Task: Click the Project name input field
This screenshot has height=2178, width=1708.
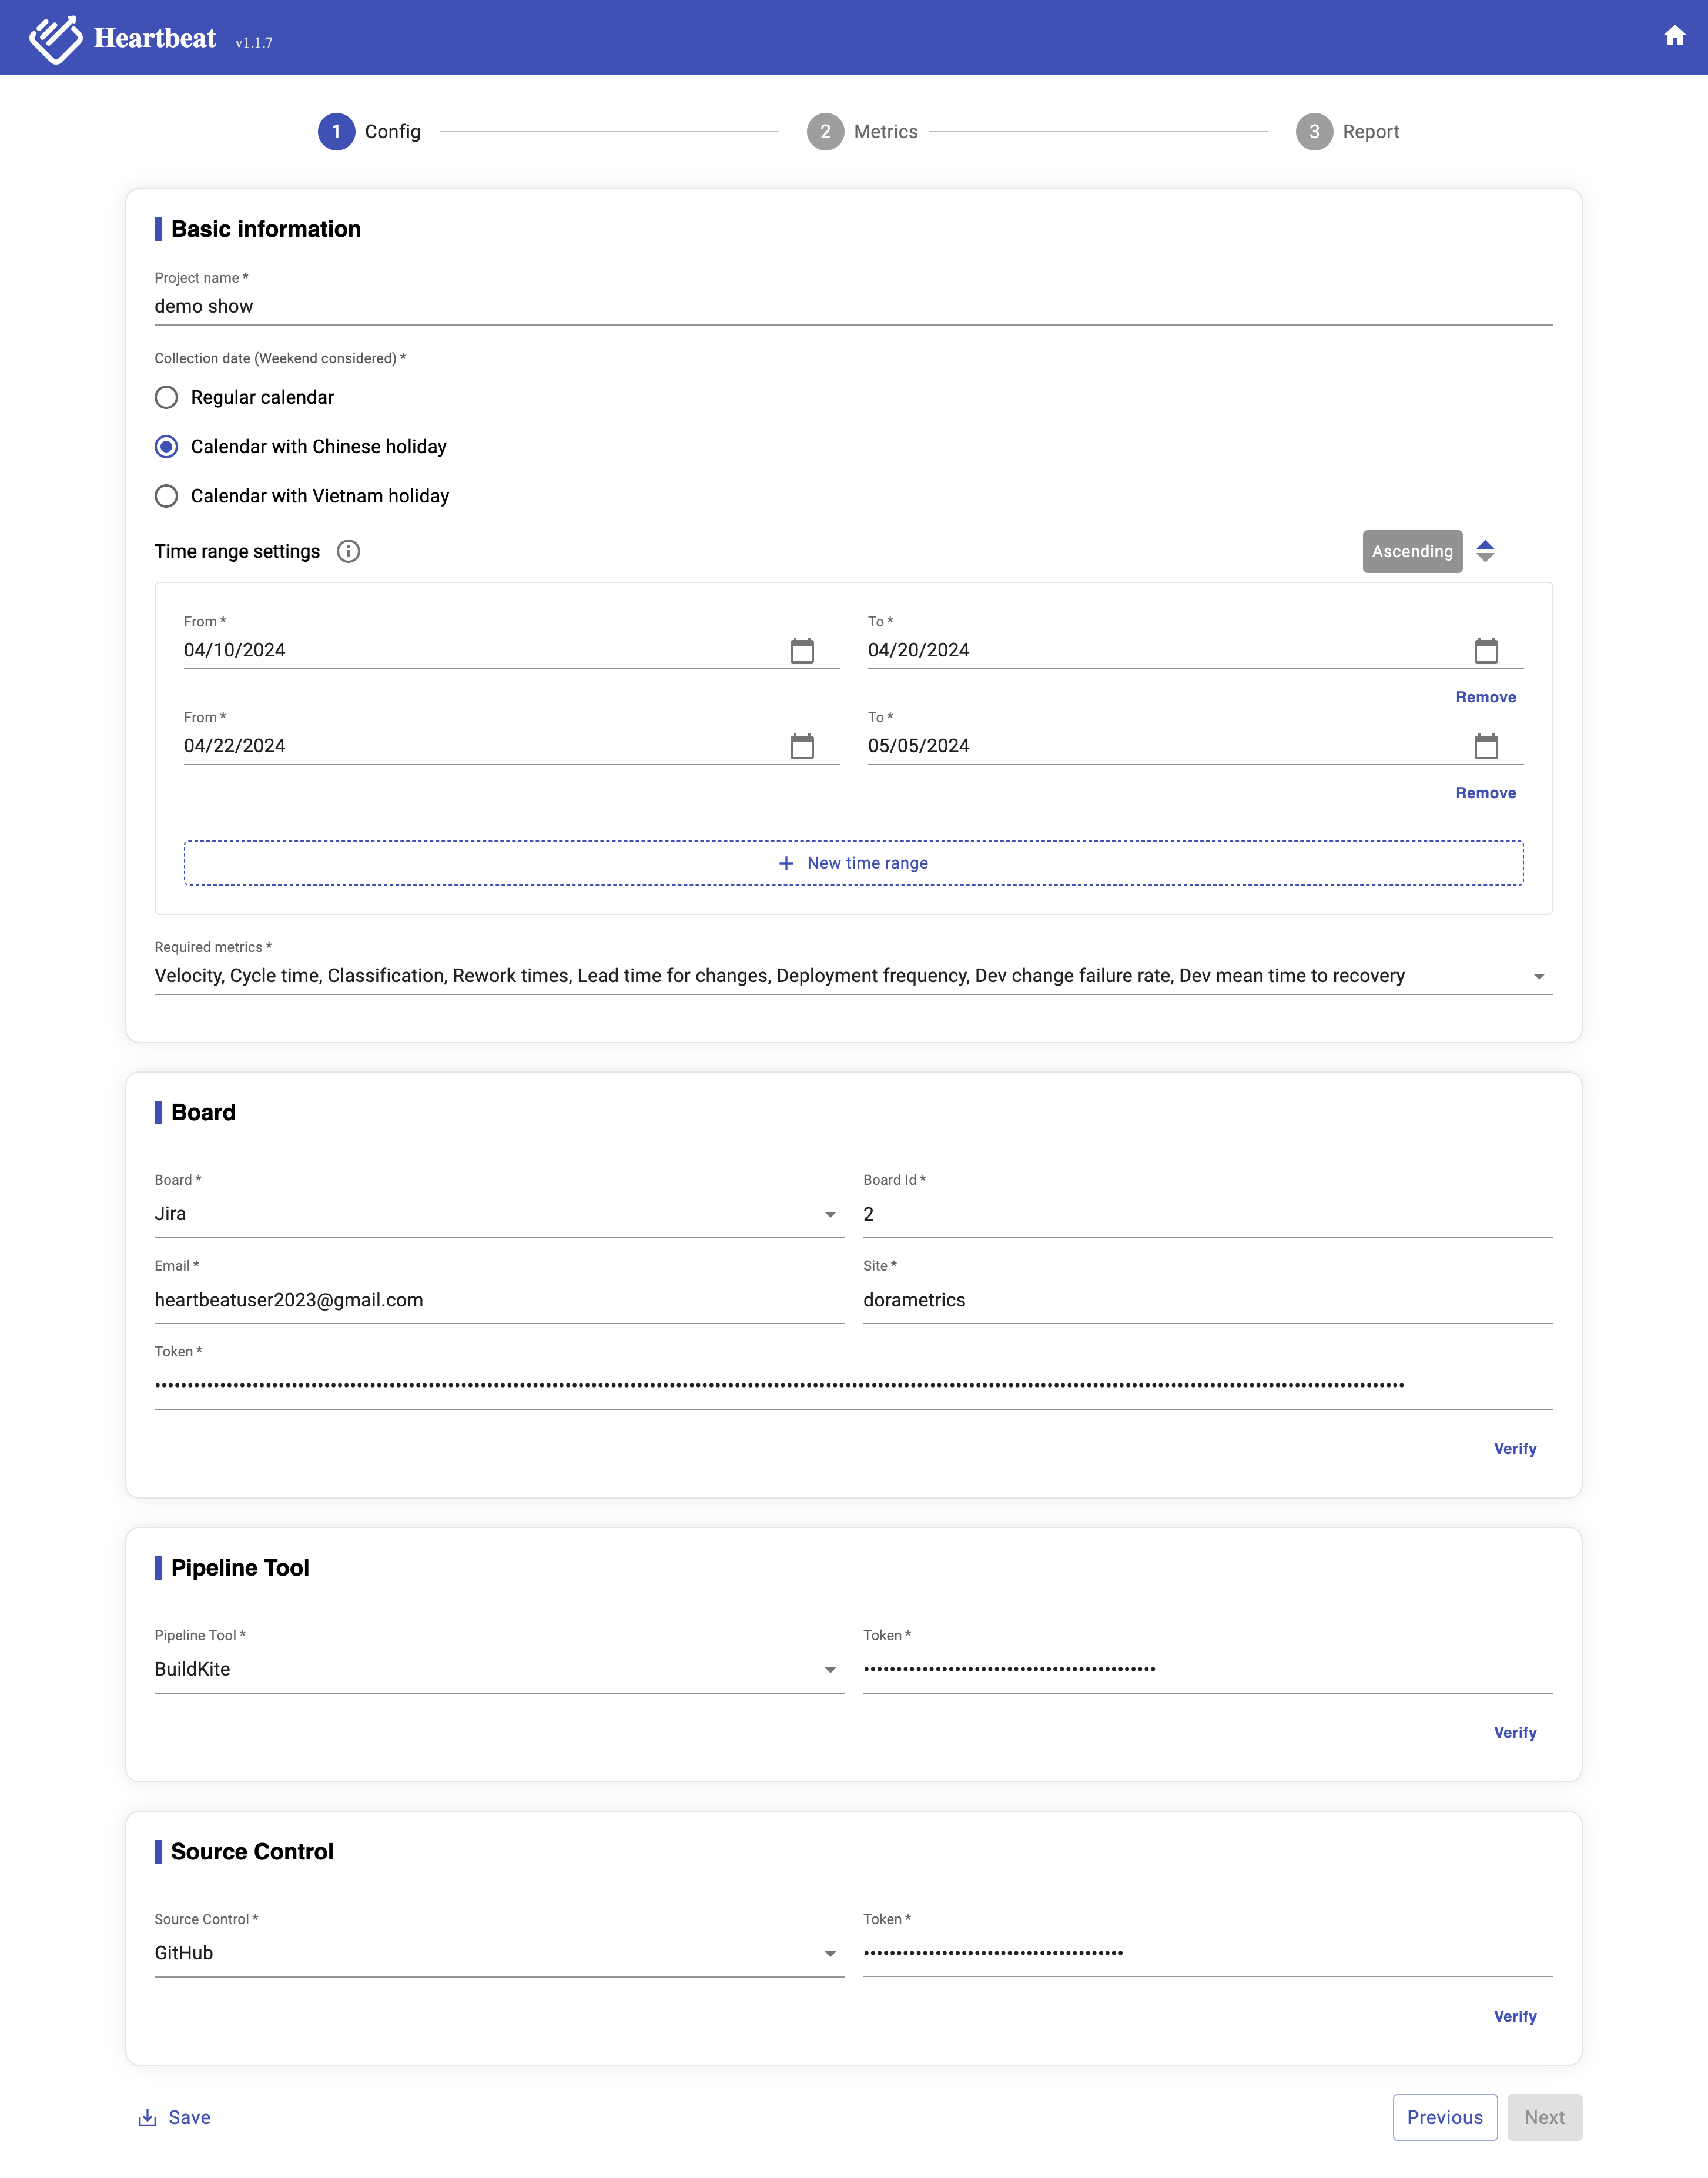Action: click(x=852, y=307)
